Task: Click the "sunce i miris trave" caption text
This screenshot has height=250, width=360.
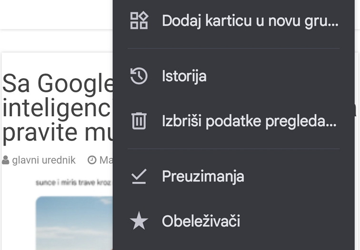Action: 73,182
